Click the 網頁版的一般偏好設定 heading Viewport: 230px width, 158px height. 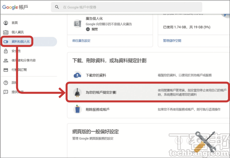pyautogui.click(x=95, y=132)
